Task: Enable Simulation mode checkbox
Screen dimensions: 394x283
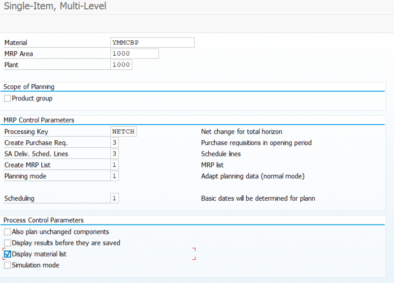Action: [7, 265]
